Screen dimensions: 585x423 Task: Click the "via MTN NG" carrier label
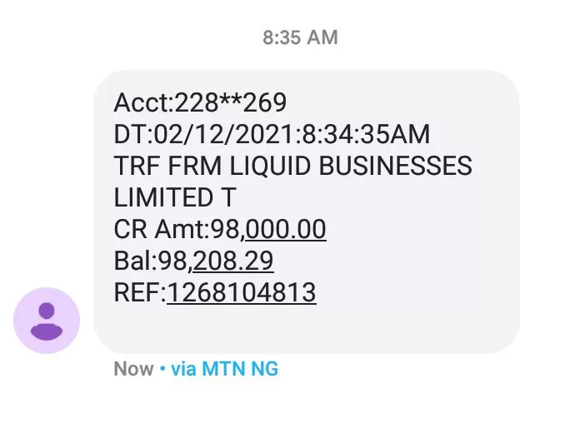click(224, 369)
